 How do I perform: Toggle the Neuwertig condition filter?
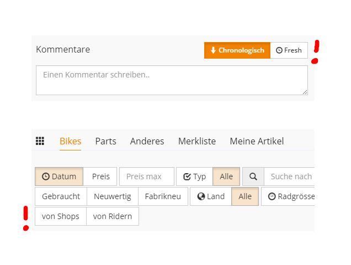113,196
